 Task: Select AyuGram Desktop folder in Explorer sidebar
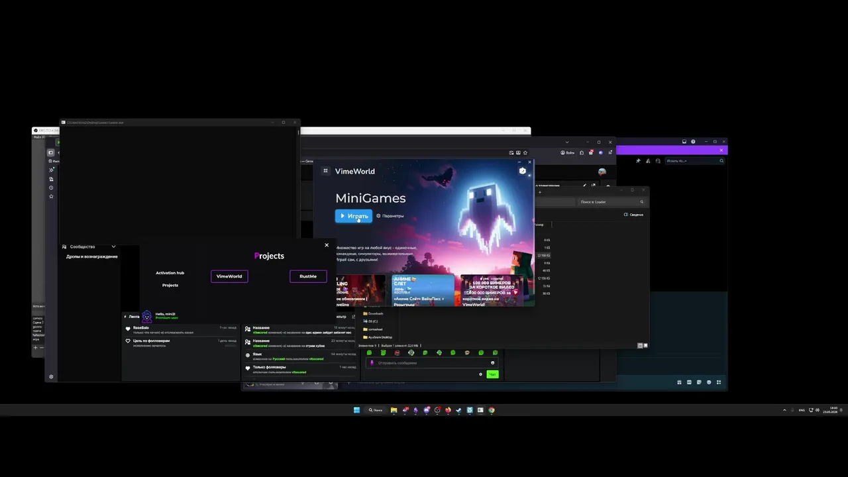click(x=378, y=337)
